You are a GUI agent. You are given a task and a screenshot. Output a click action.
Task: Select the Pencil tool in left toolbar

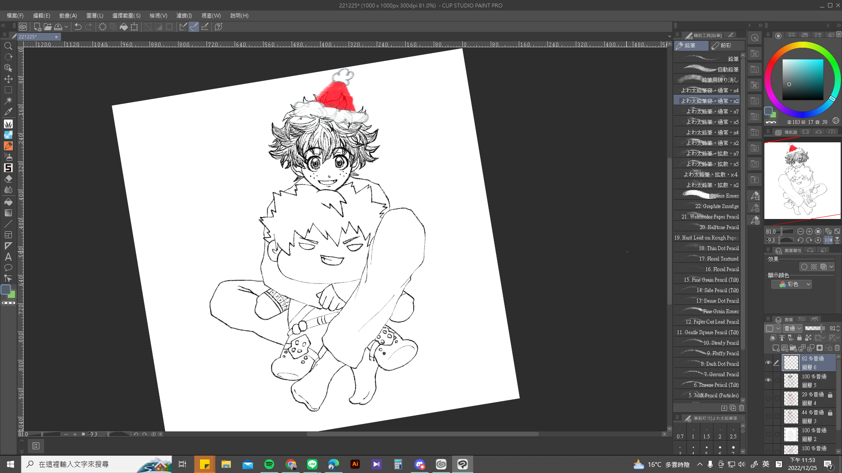pos(8,146)
